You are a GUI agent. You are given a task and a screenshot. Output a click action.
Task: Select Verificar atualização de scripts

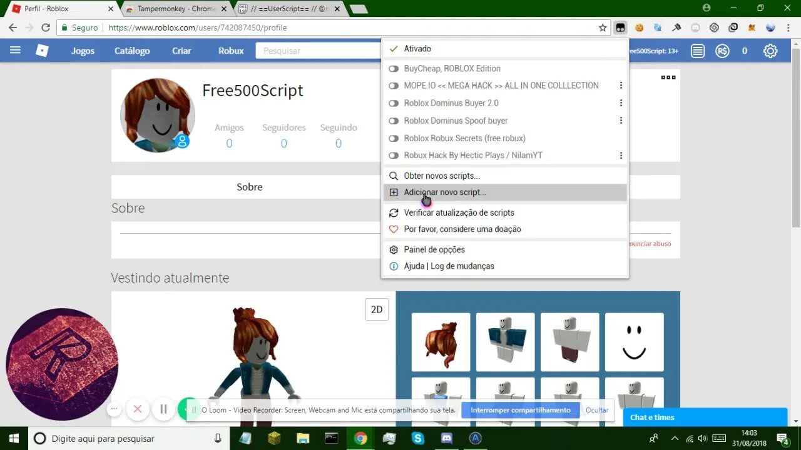pos(505,212)
